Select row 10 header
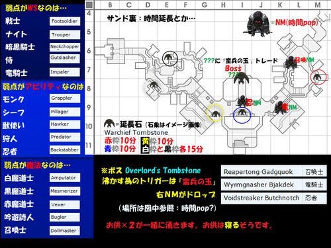 (89, 126)
